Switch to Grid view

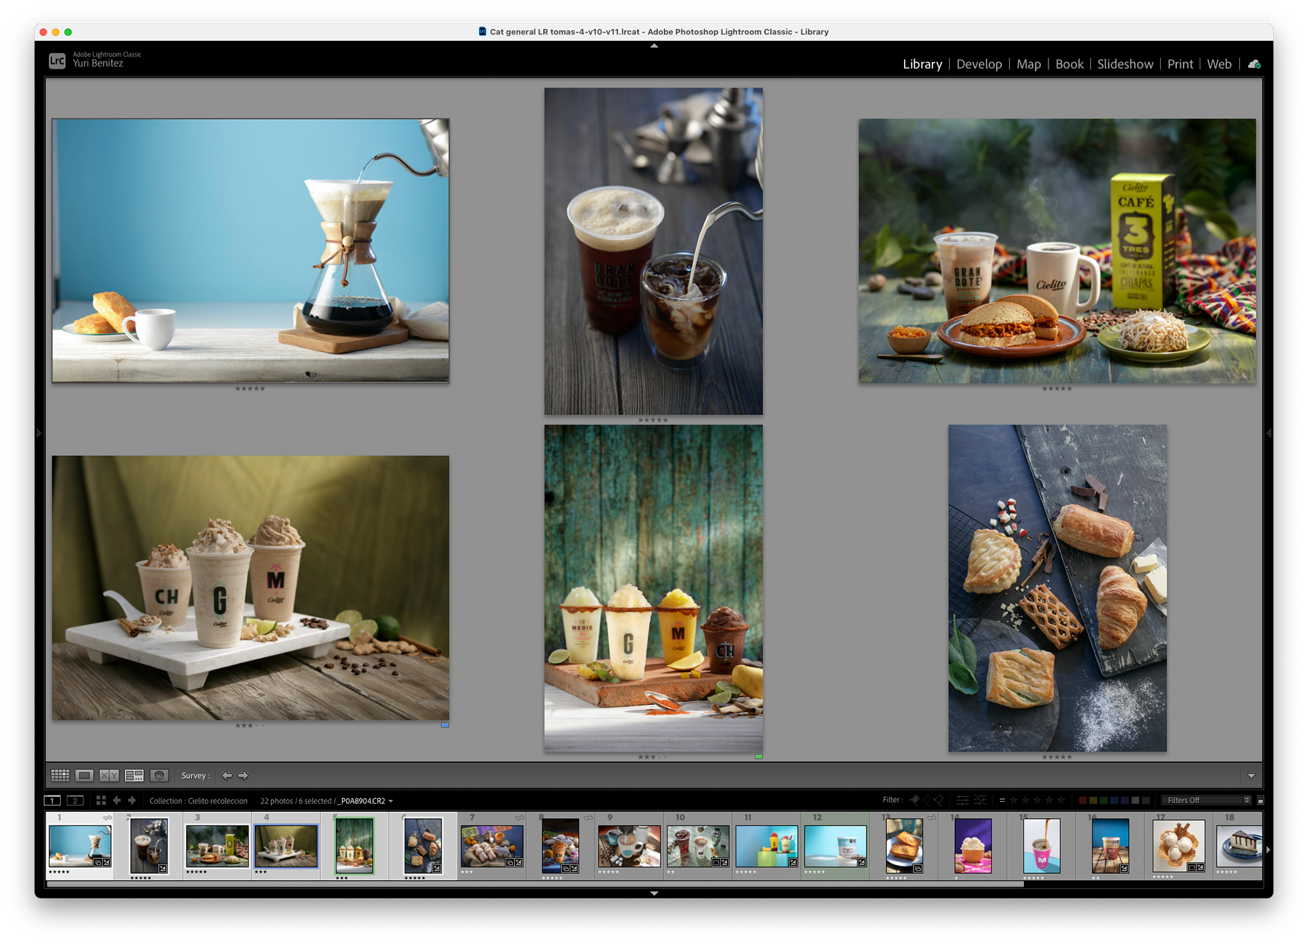60,775
